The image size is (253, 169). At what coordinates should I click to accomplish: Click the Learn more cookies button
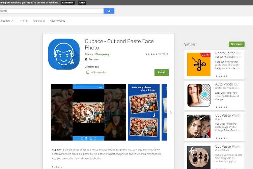68,3
